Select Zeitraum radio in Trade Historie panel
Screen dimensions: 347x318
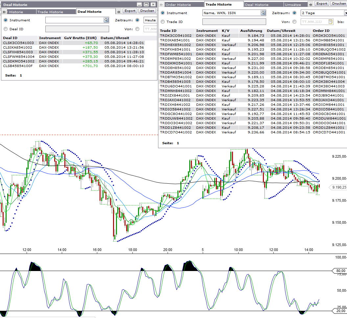click(294, 13)
